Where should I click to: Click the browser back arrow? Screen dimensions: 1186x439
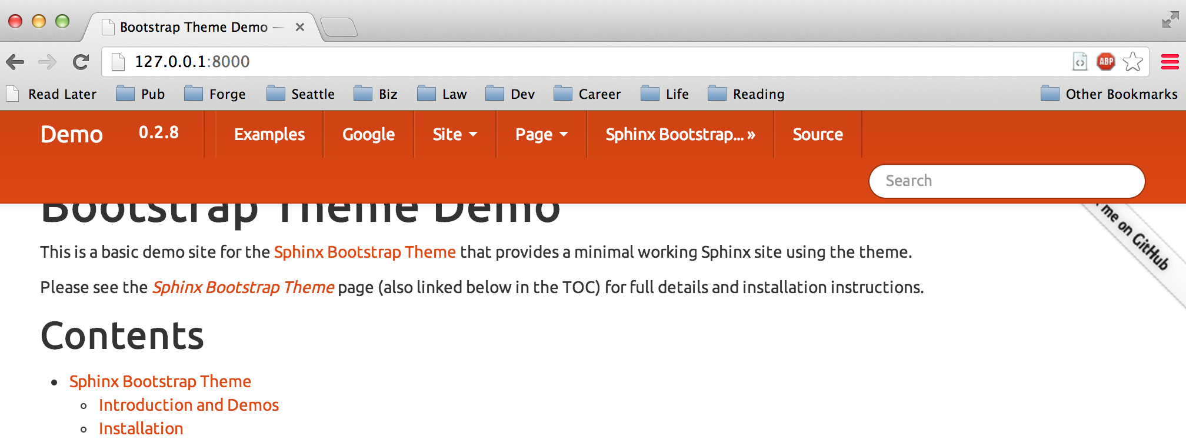pyautogui.click(x=15, y=62)
